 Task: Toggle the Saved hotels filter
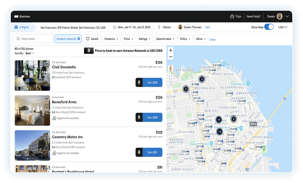(92, 39)
